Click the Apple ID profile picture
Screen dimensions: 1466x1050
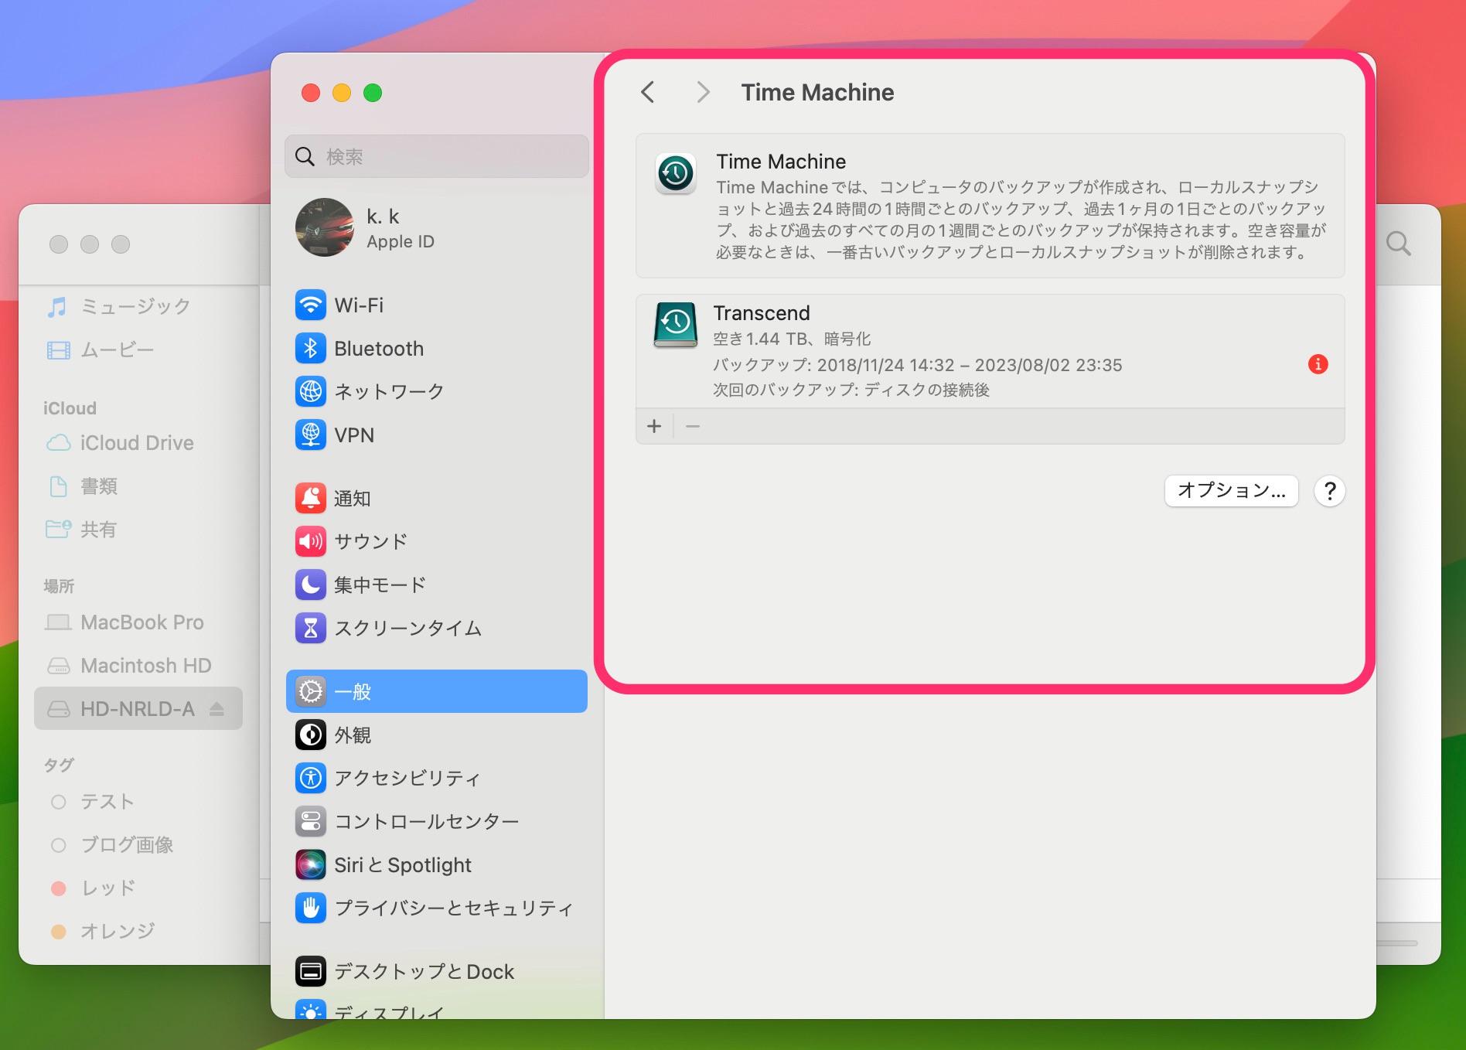click(x=325, y=227)
